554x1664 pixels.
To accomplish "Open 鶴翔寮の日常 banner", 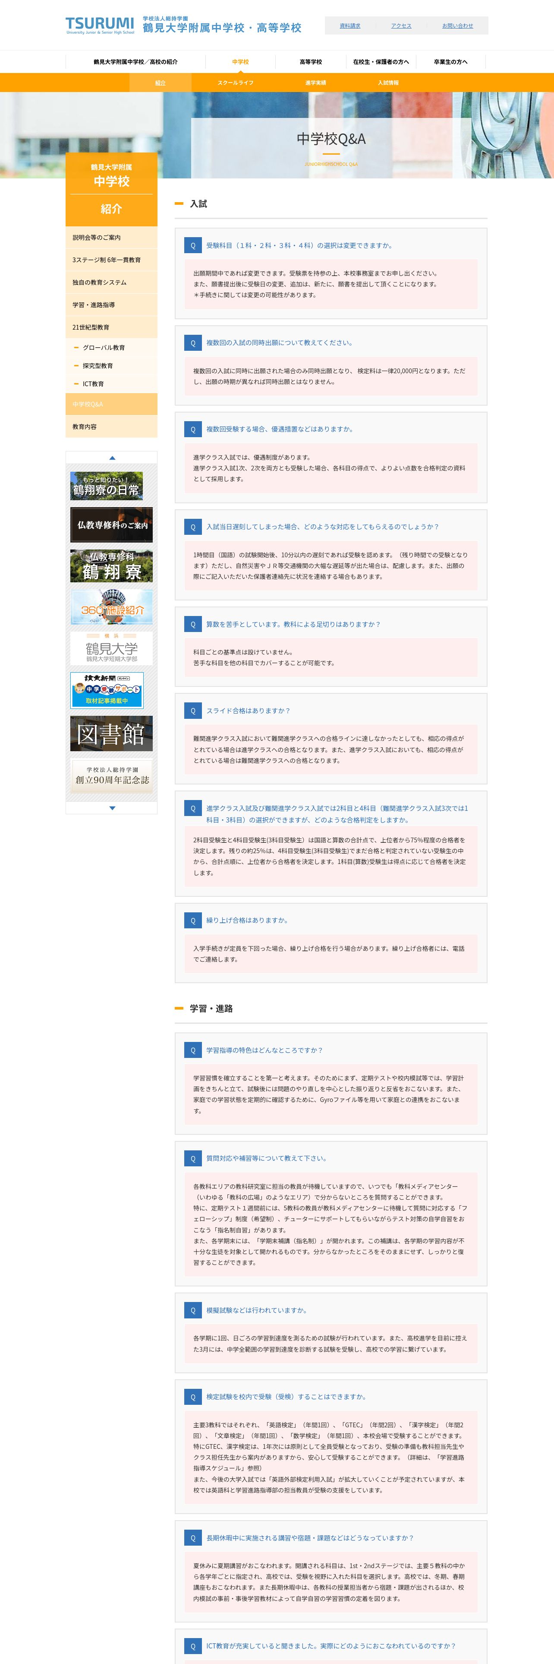I will point(107,486).
